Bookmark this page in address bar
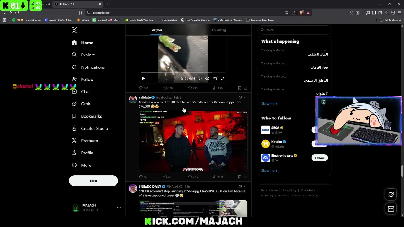This screenshot has width=404, height=227. [80, 13]
